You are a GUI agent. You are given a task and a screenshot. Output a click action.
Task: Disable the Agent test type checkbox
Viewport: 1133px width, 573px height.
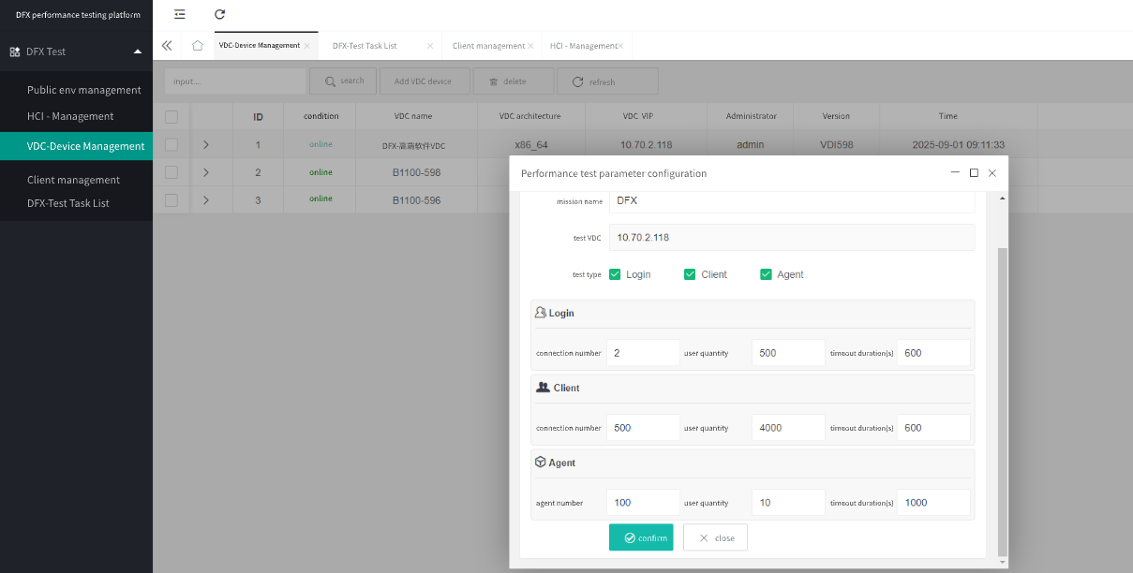click(x=766, y=274)
